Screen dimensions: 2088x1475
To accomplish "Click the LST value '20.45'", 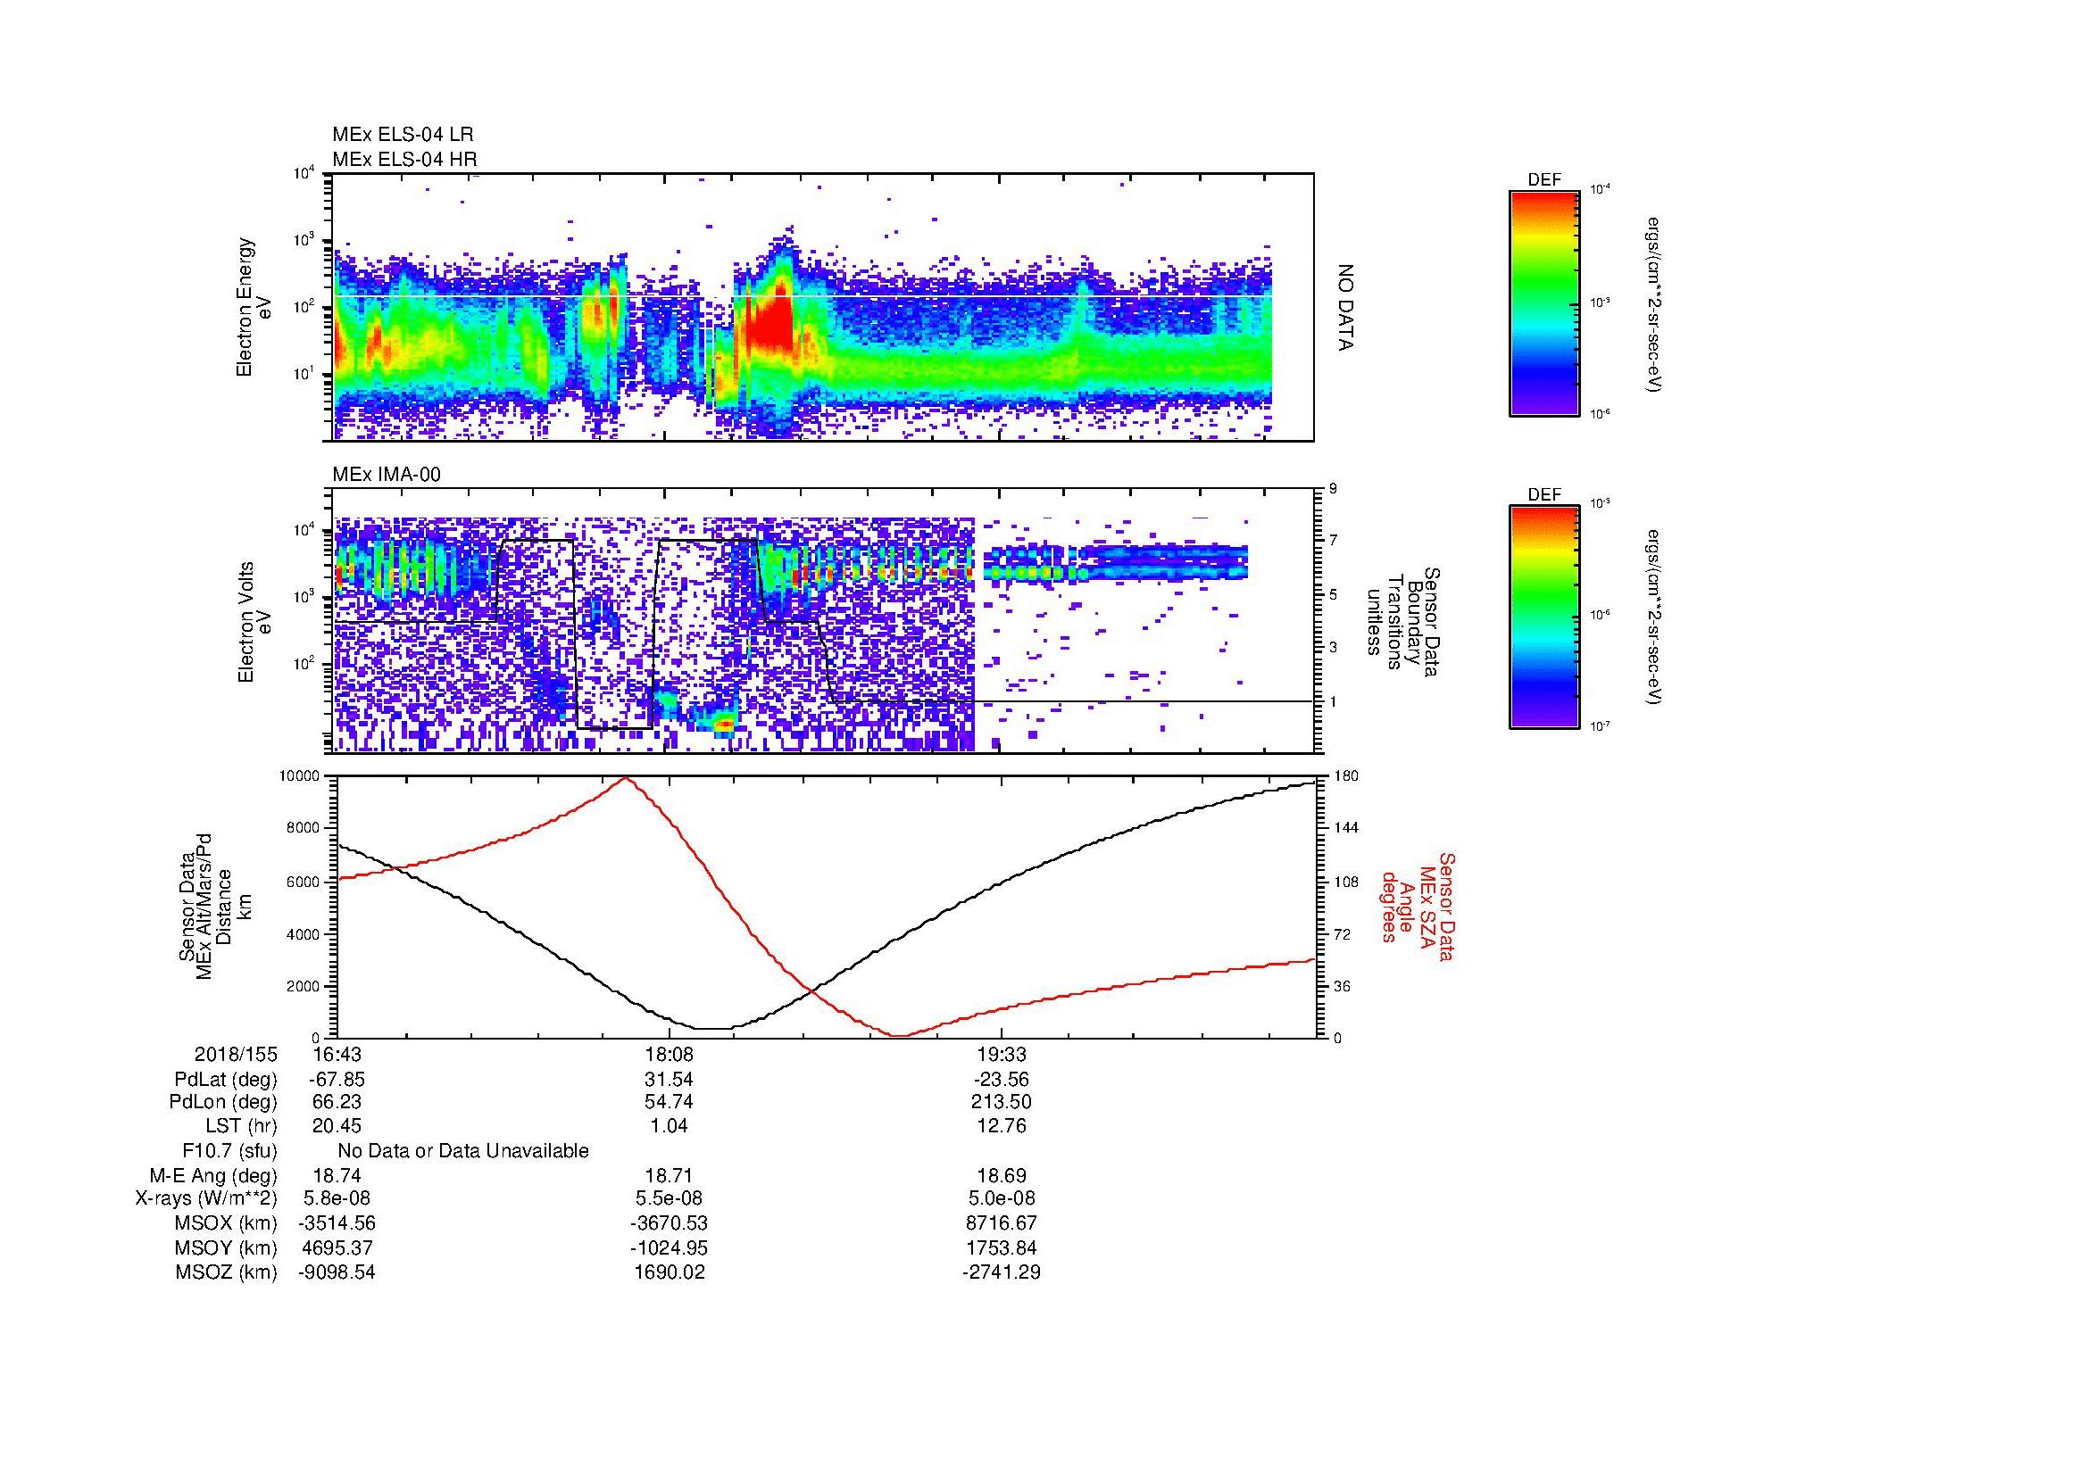I will [x=337, y=1126].
